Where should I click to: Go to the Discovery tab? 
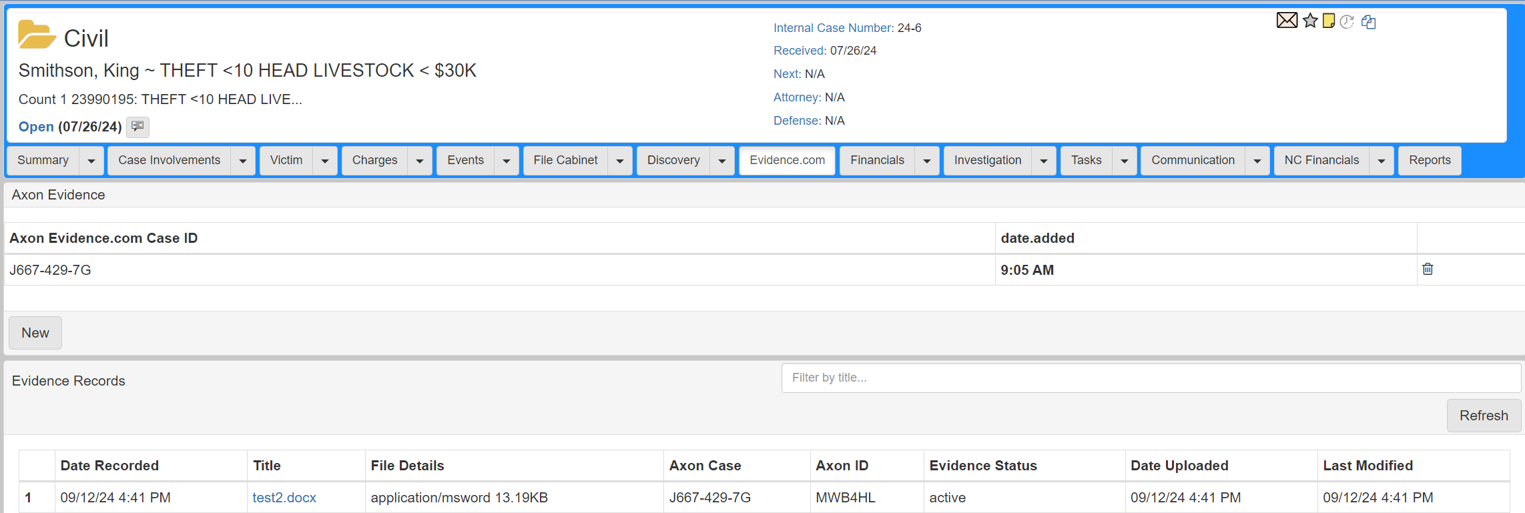coord(674,161)
